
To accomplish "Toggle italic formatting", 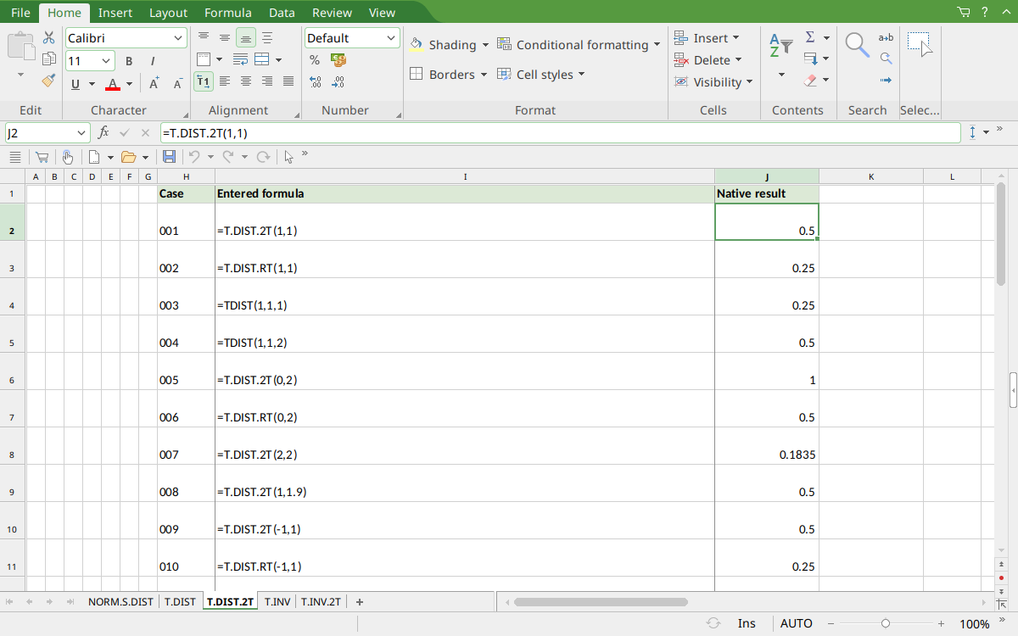I will 153,61.
